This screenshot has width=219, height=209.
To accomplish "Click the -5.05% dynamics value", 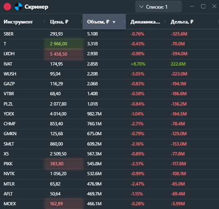I will tap(137, 74).
